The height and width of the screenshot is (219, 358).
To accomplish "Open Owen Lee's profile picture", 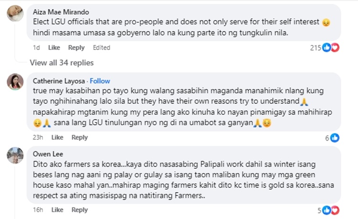I will 15,155.
